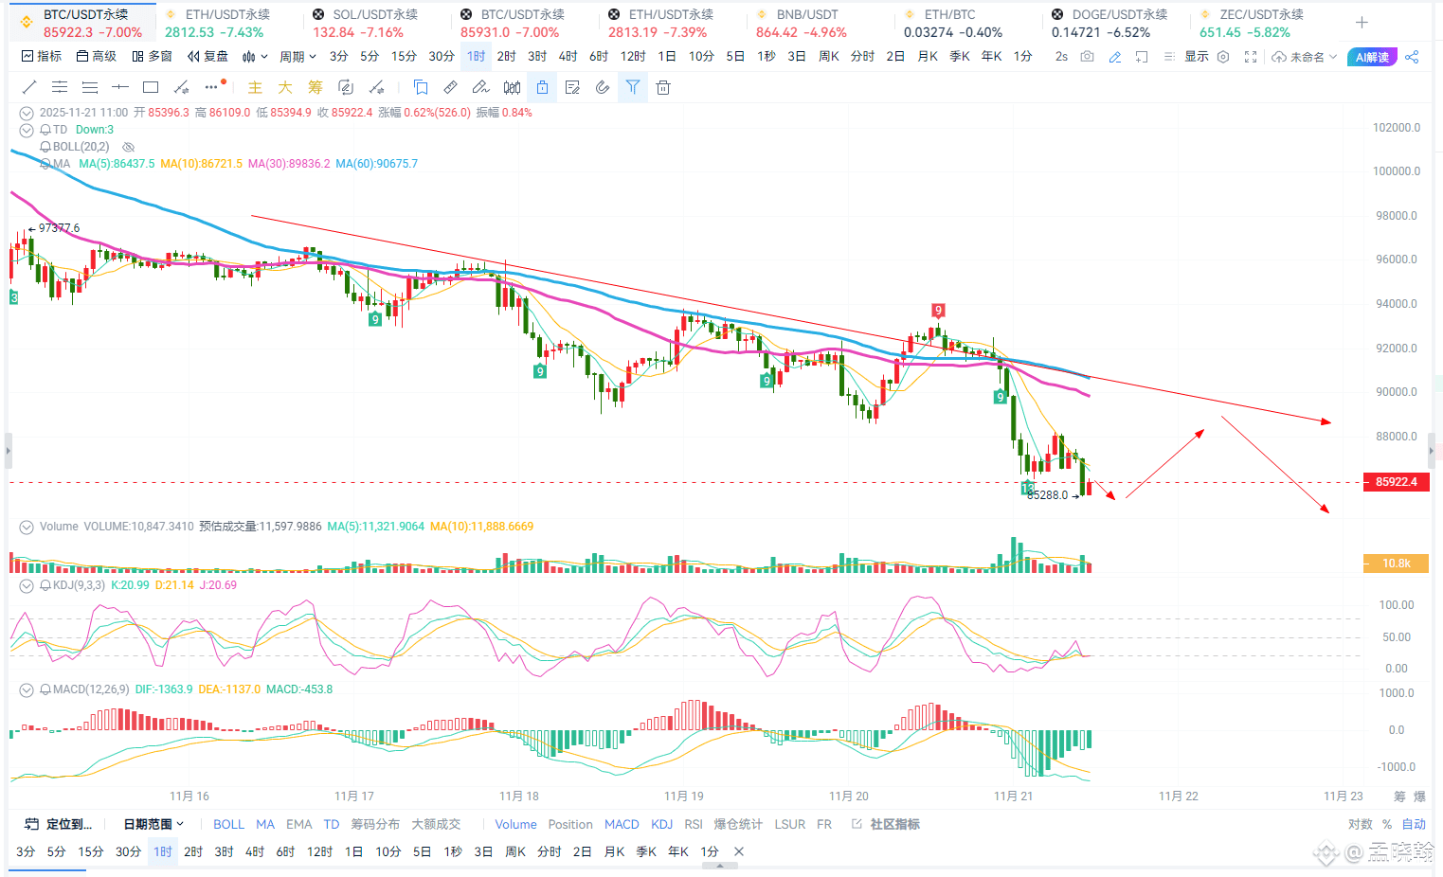This screenshot has width=1443, height=877.
Task: Open chart settings via the gear icon
Action: tap(1221, 57)
